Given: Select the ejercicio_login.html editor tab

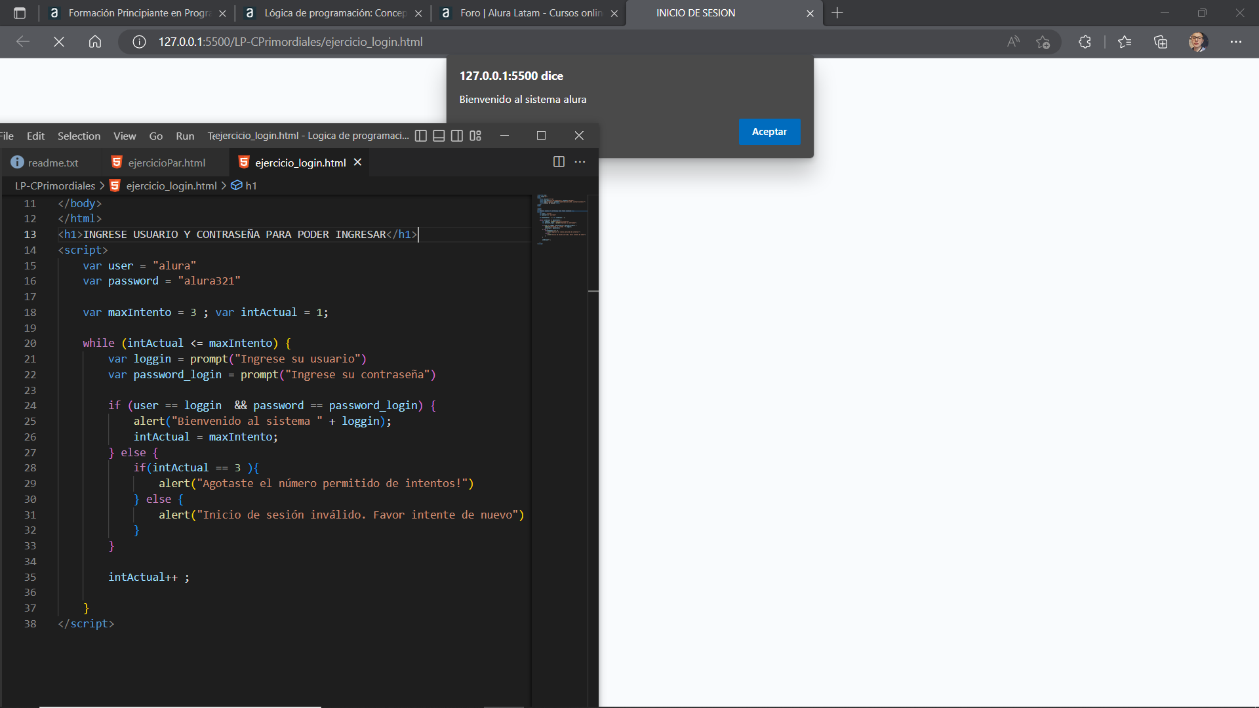Looking at the screenshot, I should [x=300, y=163].
